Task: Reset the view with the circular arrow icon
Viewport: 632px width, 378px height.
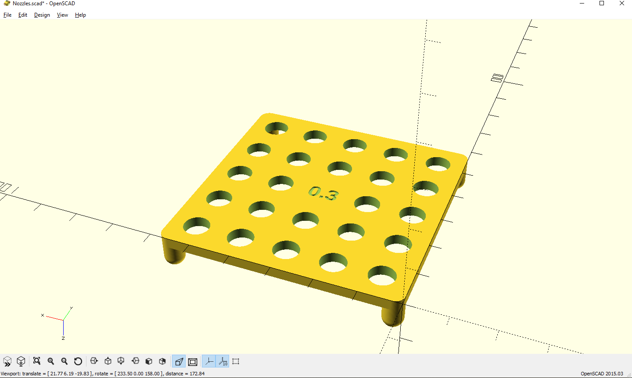Action: pyautogui.click(x=78, y=361)
